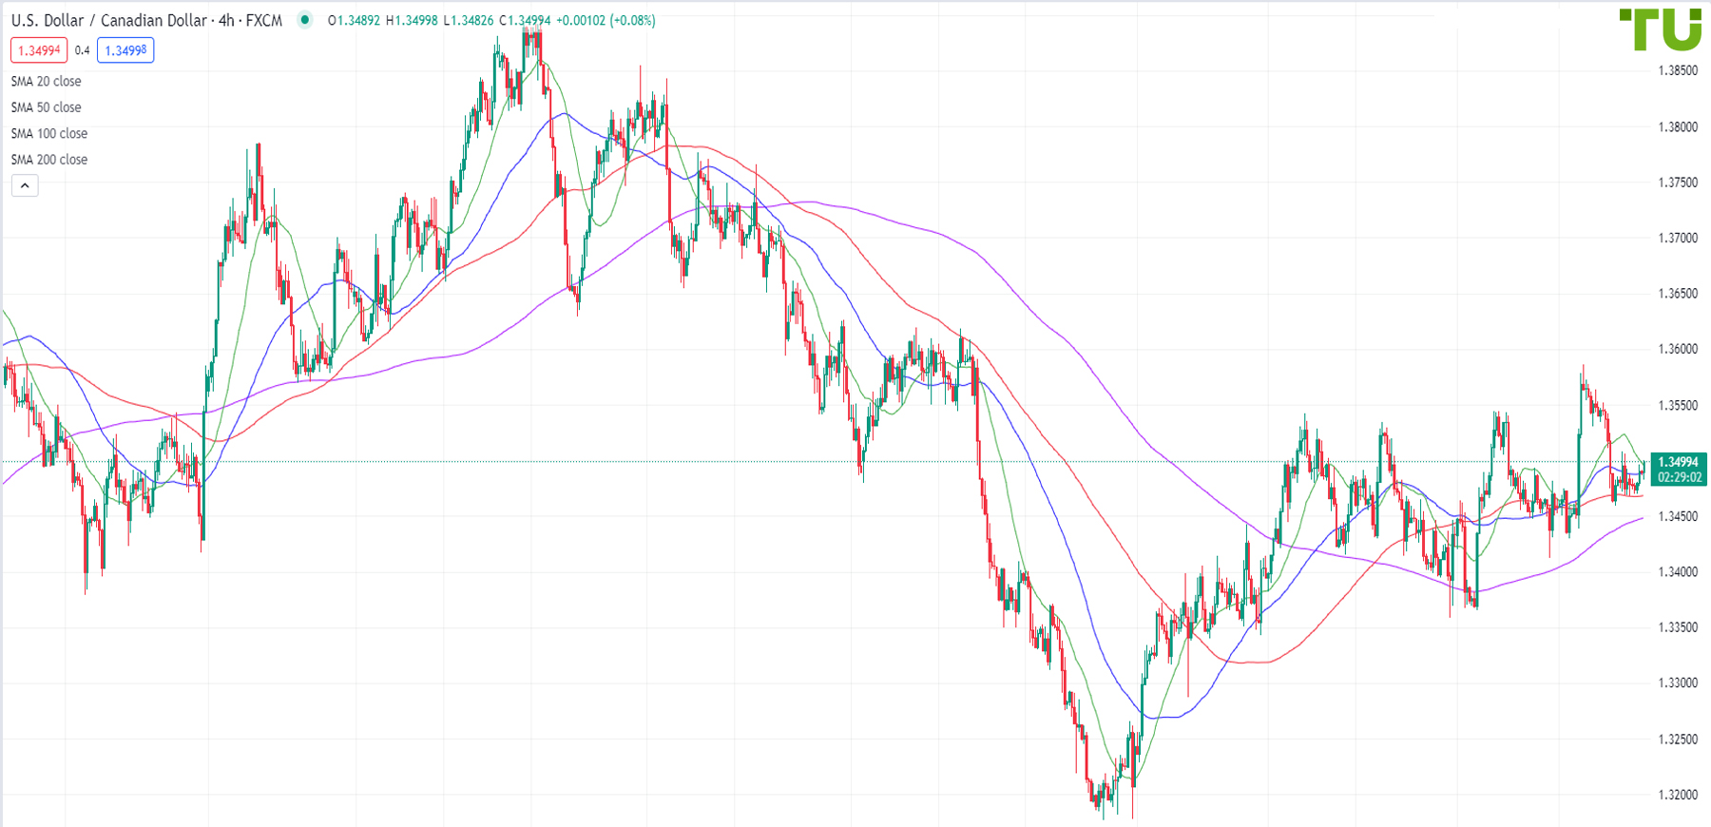Select the SMA 100 close indicator

coord(49,134)
